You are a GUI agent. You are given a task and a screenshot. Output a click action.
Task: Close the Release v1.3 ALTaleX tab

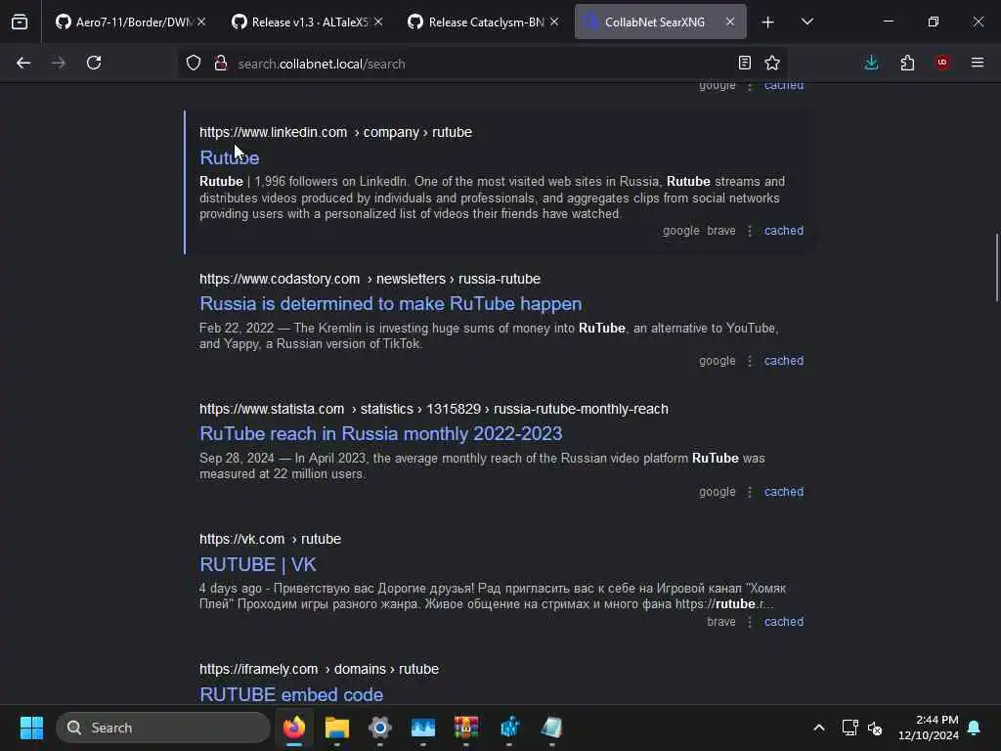pos(378,22)
